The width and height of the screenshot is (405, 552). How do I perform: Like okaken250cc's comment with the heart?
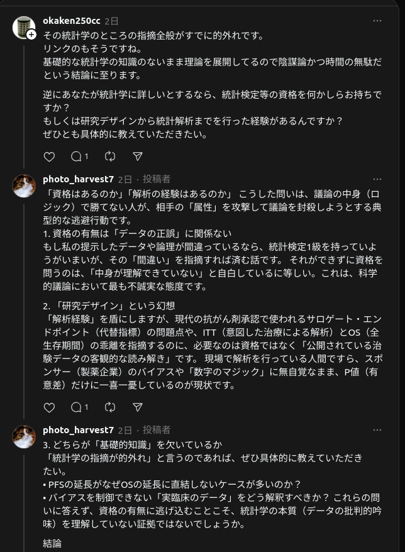tap(49, 156)
